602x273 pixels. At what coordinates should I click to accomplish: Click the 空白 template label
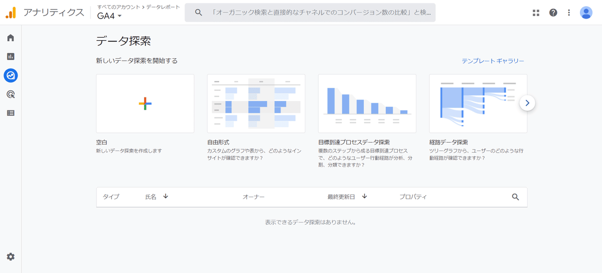(101, 143)
